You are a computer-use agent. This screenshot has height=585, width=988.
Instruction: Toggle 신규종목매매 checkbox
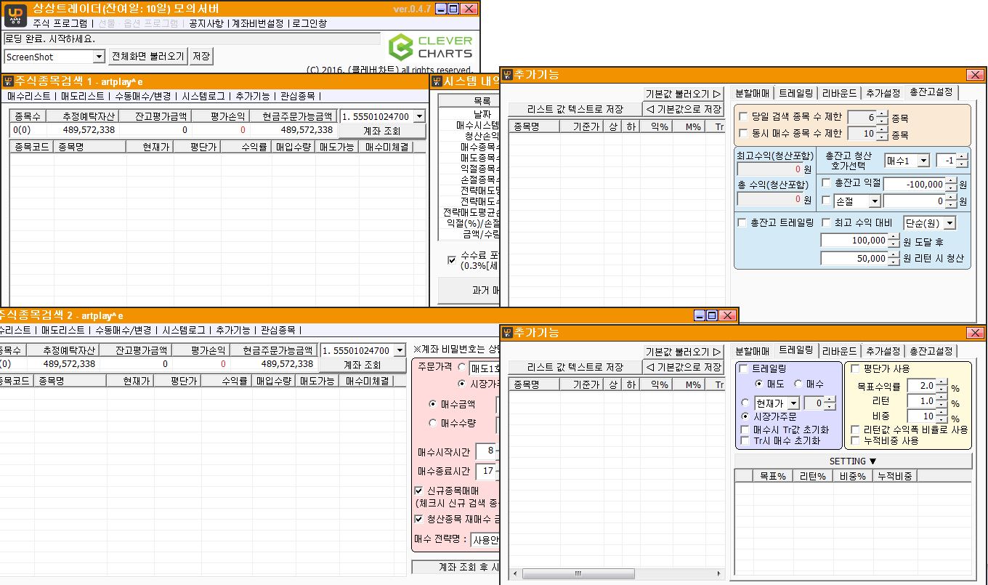(418, 491)
